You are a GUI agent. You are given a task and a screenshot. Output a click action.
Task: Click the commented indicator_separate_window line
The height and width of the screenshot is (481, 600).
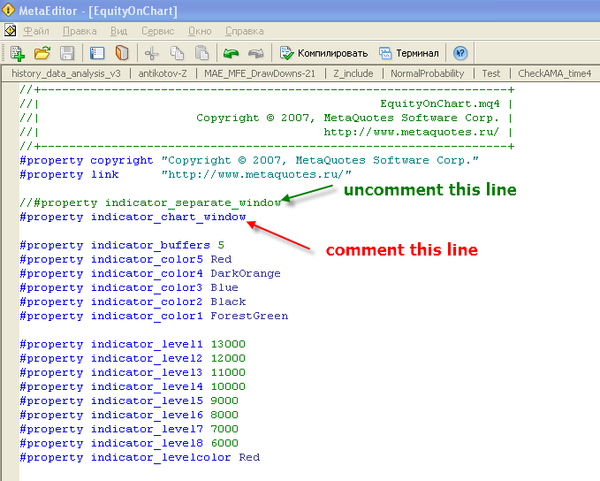150,202
